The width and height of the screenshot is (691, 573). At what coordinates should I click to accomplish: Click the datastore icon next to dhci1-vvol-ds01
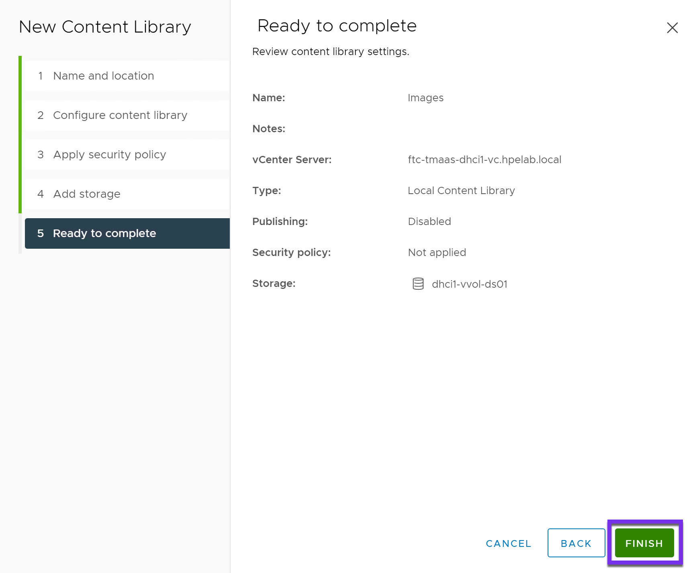coord(418,284)
